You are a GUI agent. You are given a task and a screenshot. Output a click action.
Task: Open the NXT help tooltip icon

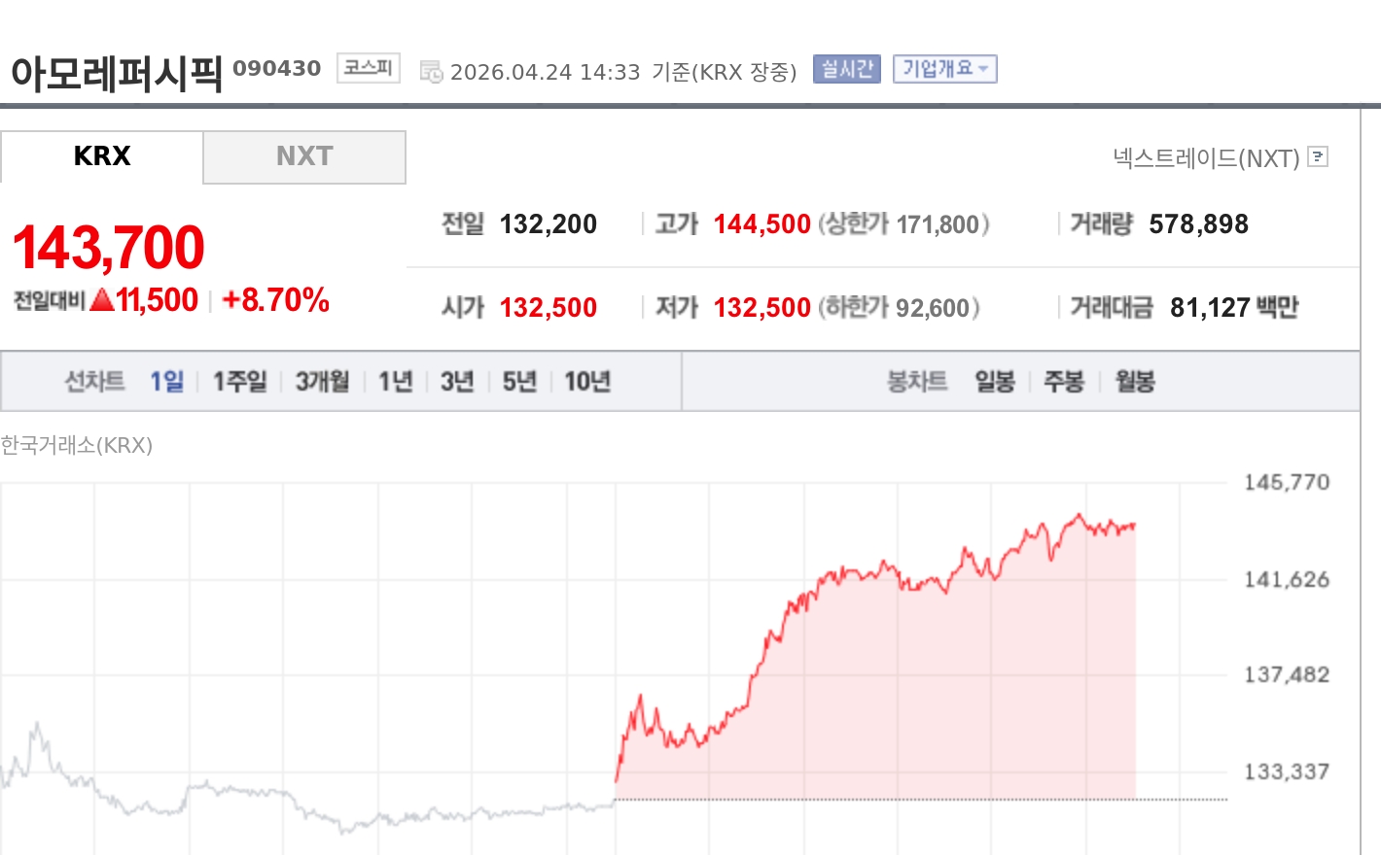[1318, 157]
